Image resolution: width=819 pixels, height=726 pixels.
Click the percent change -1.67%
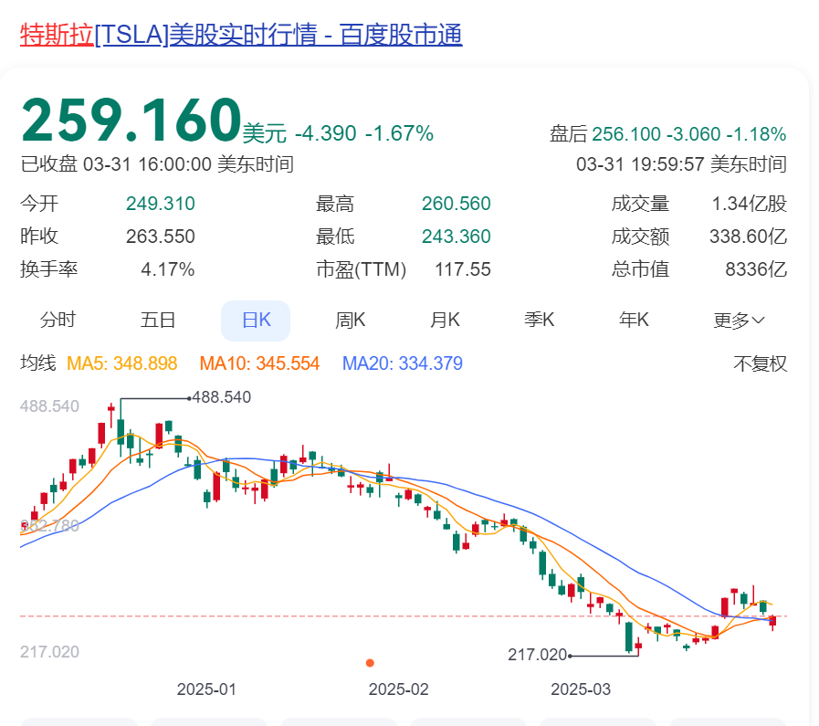click(x=400, y=133)
